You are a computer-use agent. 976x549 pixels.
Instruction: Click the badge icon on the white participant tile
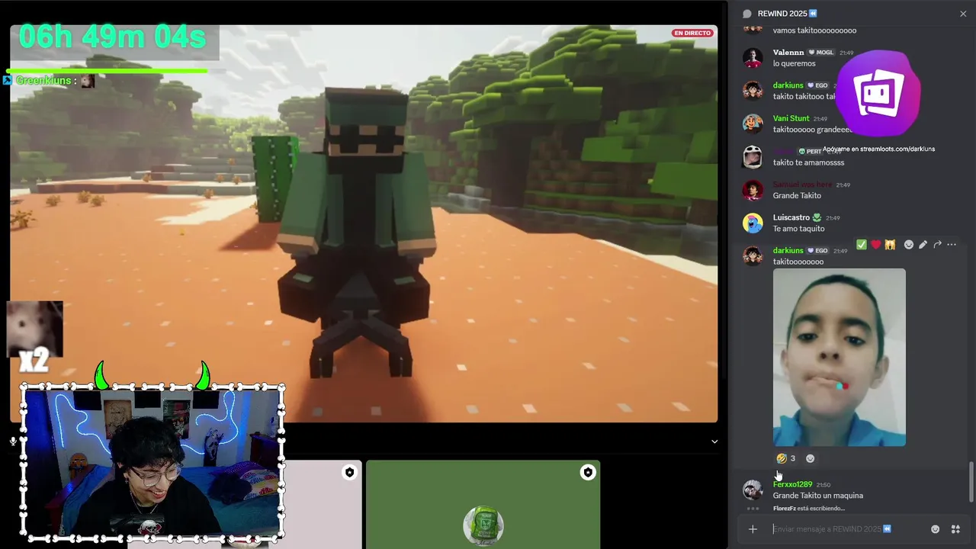click(x=349, y=473)
